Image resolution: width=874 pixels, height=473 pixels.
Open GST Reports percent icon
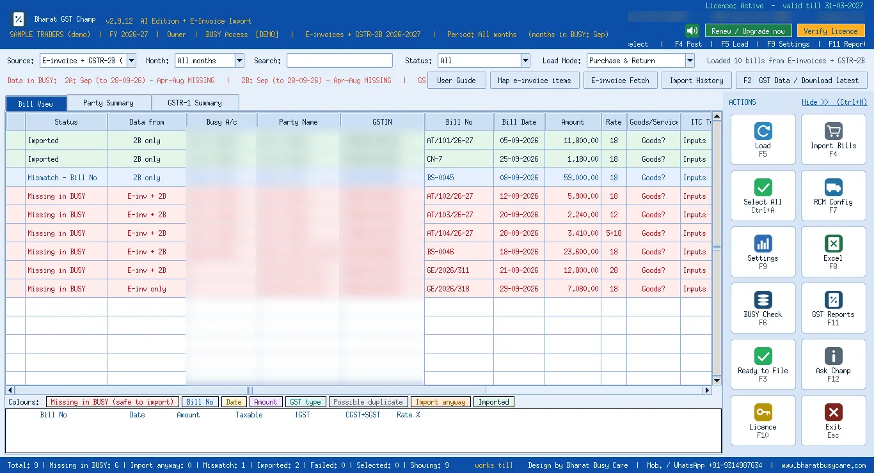pyautogui.click(x=833, y=300)
